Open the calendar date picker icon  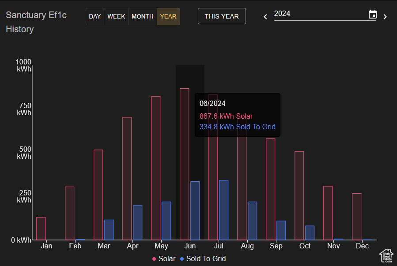tap(372, 15)
